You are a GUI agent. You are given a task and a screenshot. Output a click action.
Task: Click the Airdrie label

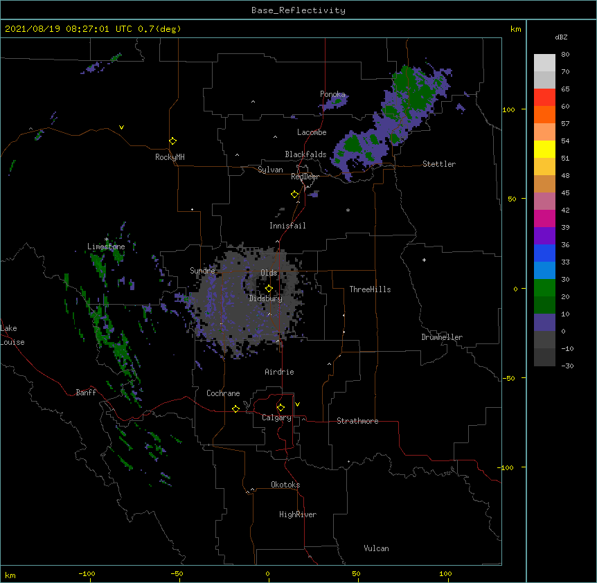pyautogui.click(x=280, y=372)
